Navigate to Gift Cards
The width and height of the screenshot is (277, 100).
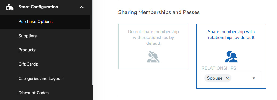28,64
